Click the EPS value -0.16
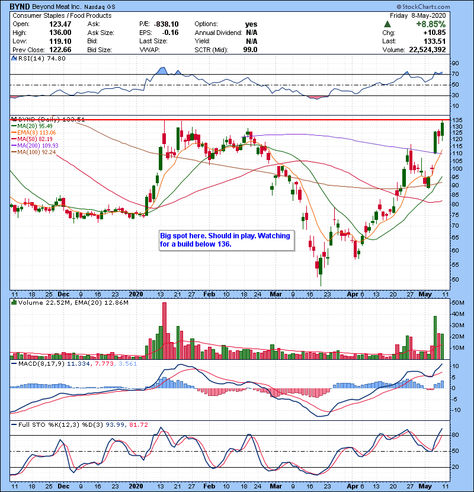The width and height of the screenshot is (474, 492). coord(170,33)
